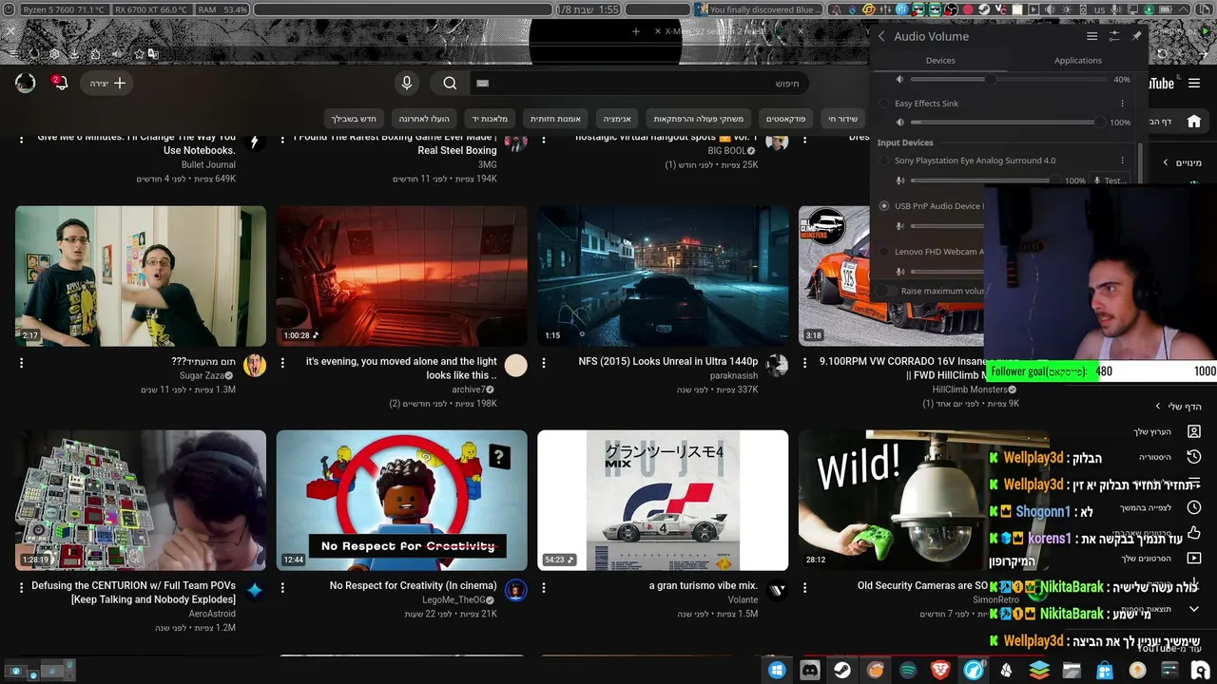1217x684 pixels.
Task: Open options for the Sugar Zaza video
Action: [x=21, y=363]
